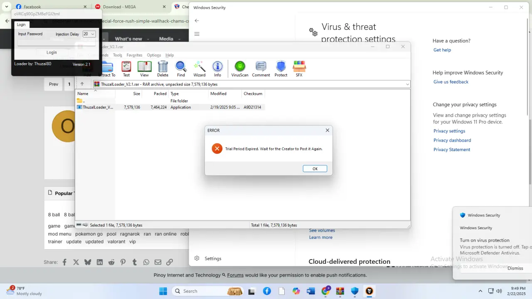This screenshot has height=299, width=532.
Task: Copy the page link via chain icon
Action: tap(170, 262)
